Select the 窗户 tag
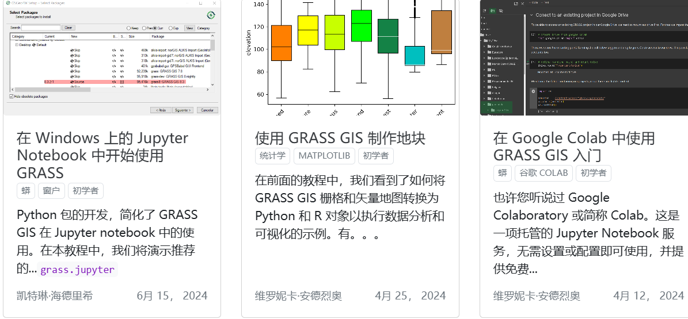Image resolution: width=688 pixels, height=319 pixels. (x=51, y=191)
